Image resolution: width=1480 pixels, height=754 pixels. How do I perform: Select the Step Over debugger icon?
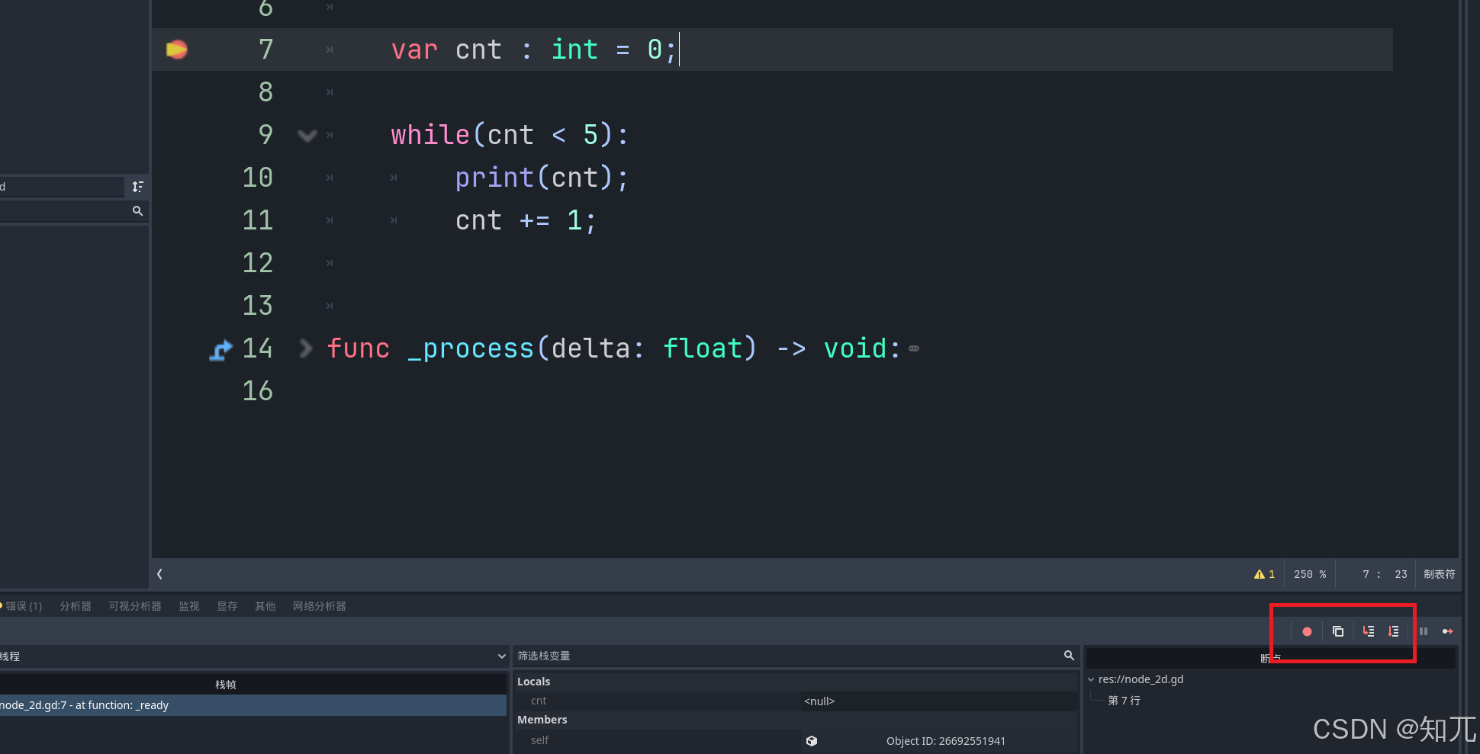pos(1393,631)
